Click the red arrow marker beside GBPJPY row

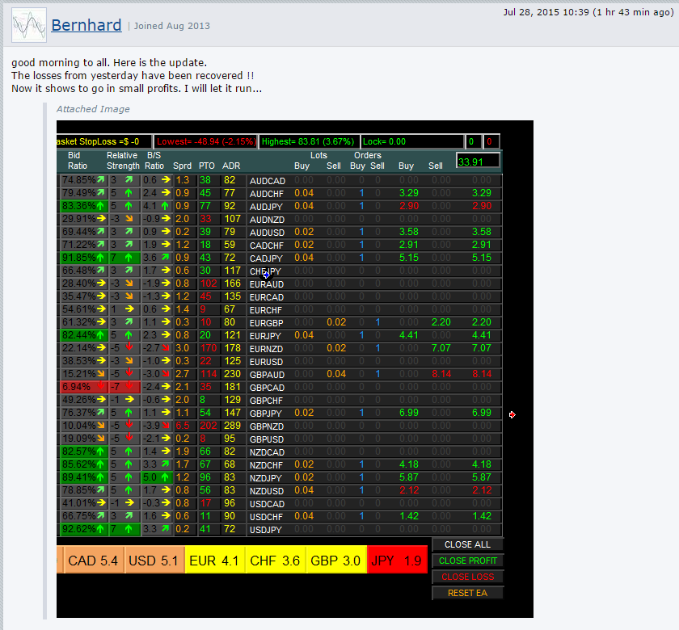click(512, 415)
